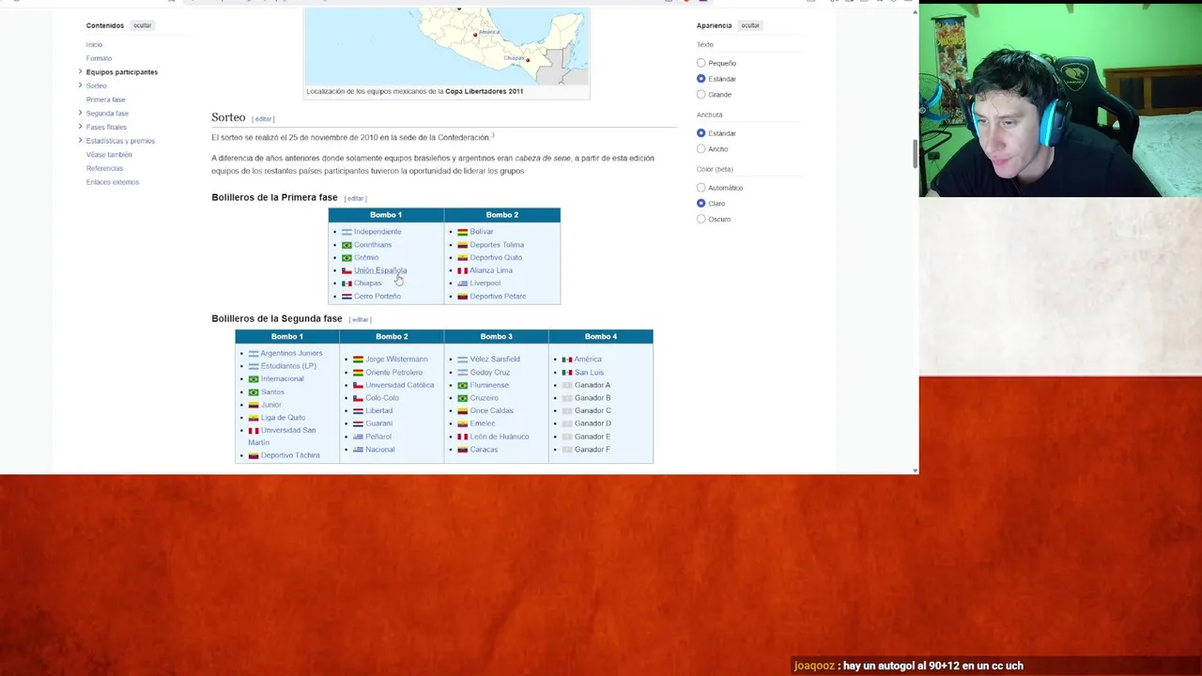
Task: Click the flag icon beside Grêmio
Action: 347,258
